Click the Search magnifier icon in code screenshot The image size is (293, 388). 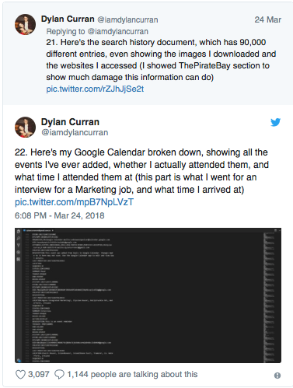tap(19, 238)
